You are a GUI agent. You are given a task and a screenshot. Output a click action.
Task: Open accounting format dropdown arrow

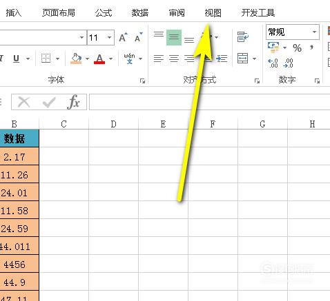tap(284, 48)
